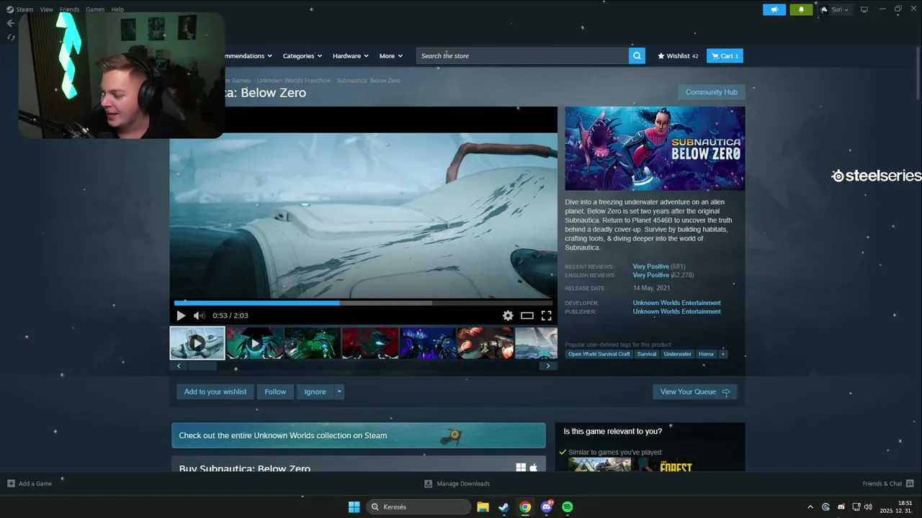
Task: Click the Ignore button
Action: pos(315,391)
